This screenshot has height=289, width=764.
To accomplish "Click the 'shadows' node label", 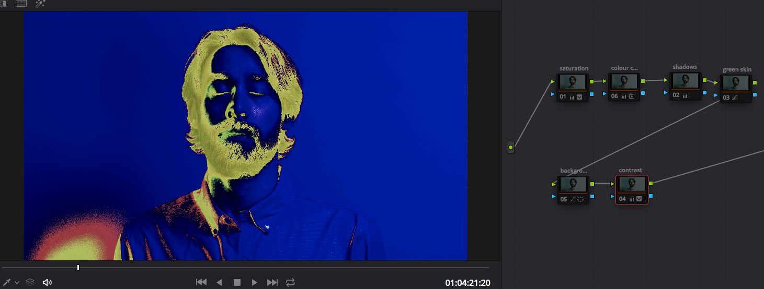I will (685, 67).
